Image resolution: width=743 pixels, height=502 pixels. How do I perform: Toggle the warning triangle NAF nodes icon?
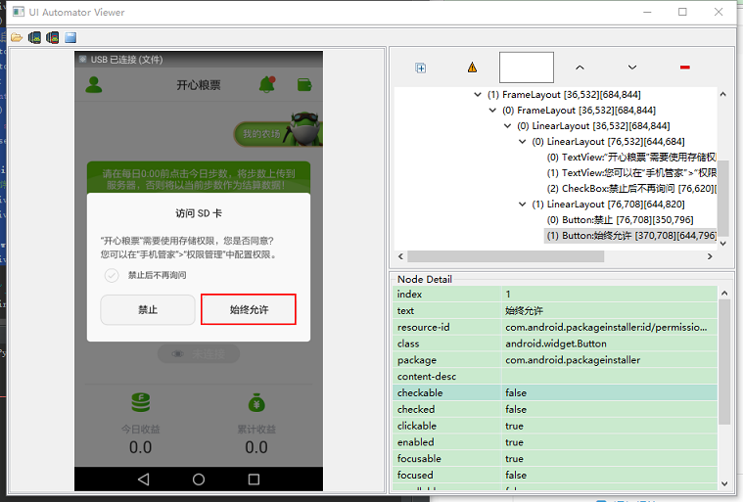pos(472,68)
